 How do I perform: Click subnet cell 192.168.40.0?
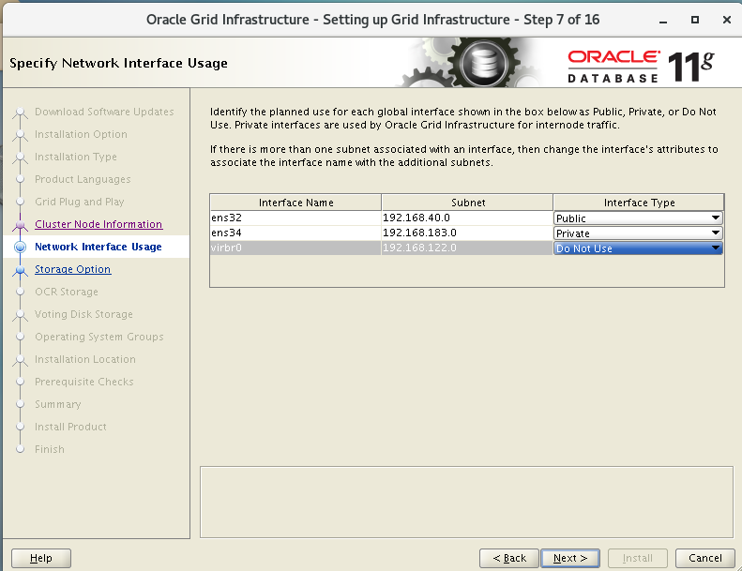point(467,218)
